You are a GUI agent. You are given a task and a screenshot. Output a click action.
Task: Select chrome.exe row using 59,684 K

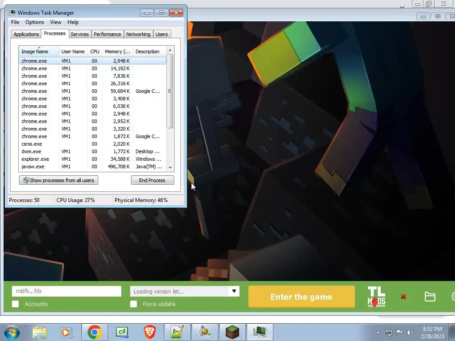pos(92,91)
